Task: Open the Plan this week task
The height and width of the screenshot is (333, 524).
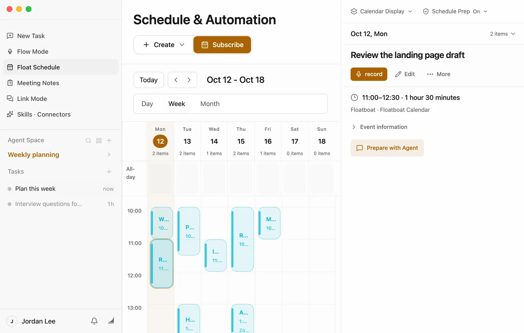Action: 61,189
